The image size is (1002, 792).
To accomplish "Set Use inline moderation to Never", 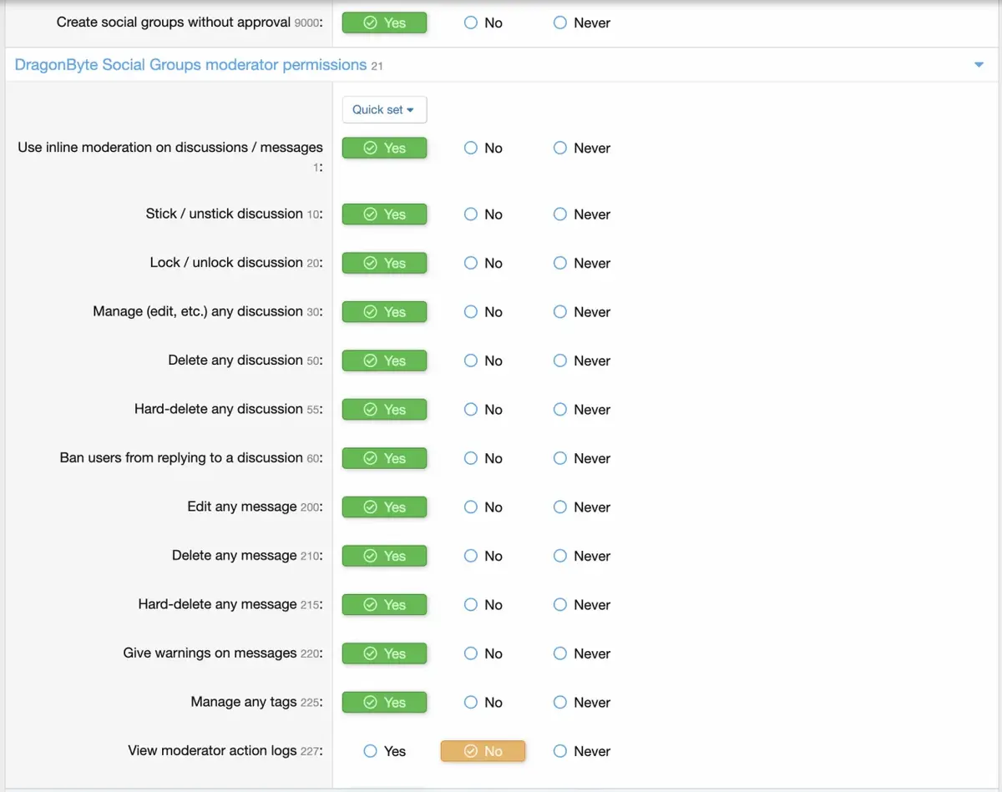I will click(x=560, y=149).
